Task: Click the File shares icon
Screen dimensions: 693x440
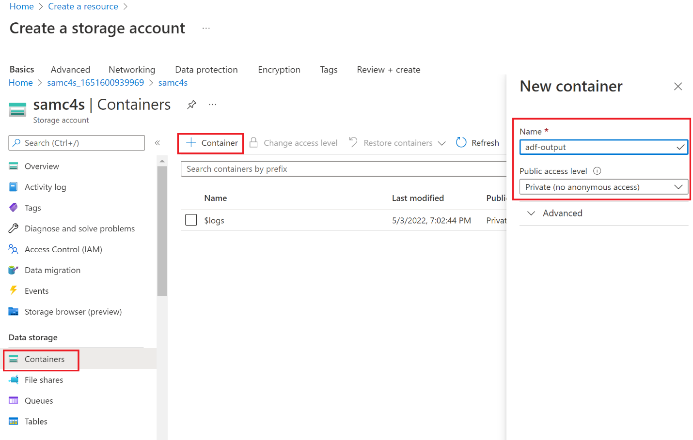Action: coord(14,379)
